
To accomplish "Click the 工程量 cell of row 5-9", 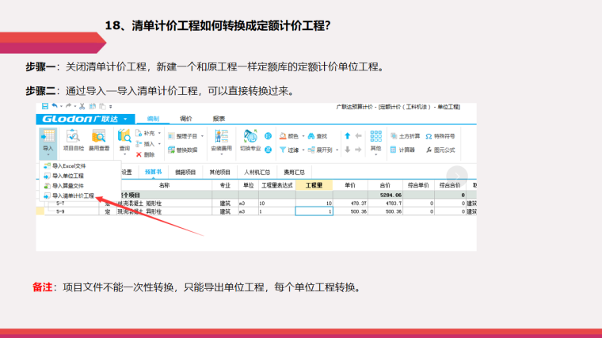I will pos(314,212).
